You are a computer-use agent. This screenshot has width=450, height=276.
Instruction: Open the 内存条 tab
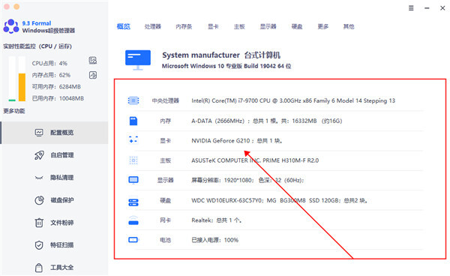click(x=184, y=27)
